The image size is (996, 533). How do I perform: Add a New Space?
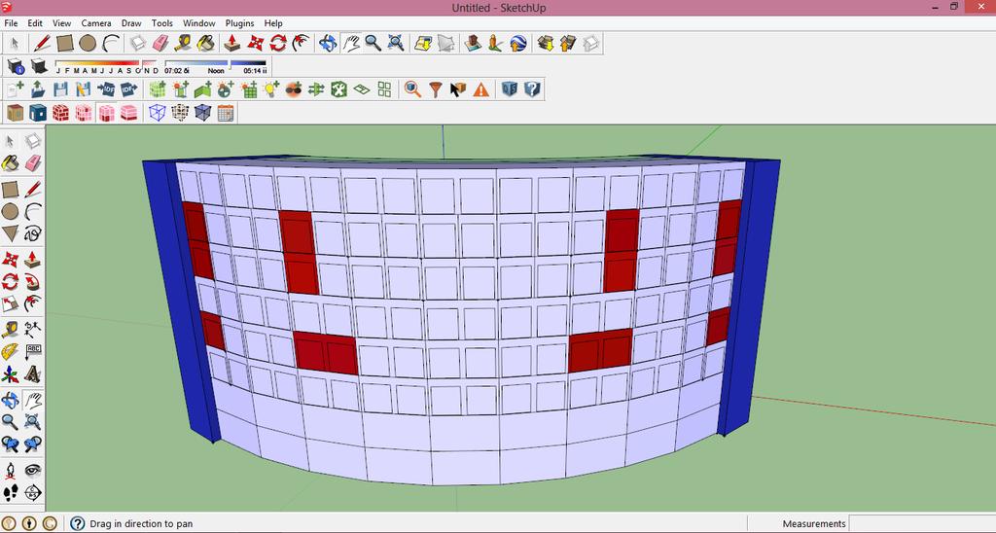click(x=158, y=89)
